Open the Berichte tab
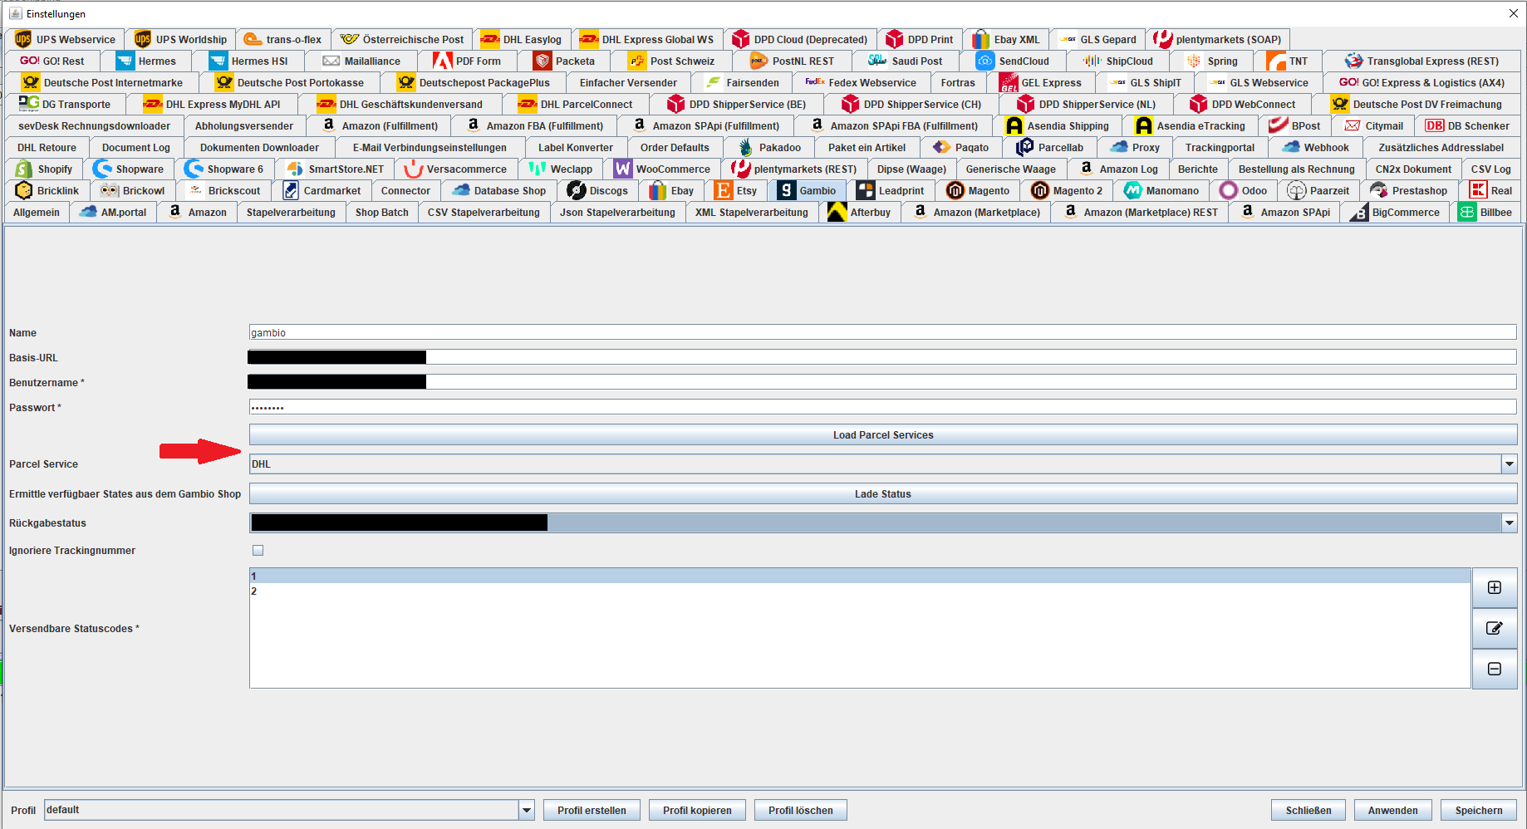Viewport: 1527px width, 829px height. (x=1197, y=169)
